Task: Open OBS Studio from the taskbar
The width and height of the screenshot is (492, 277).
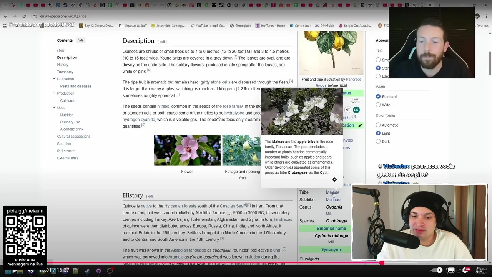Action: (110, 271)
